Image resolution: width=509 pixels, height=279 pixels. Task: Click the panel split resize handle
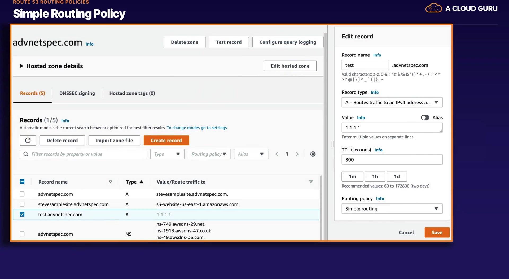coord(332,144)
